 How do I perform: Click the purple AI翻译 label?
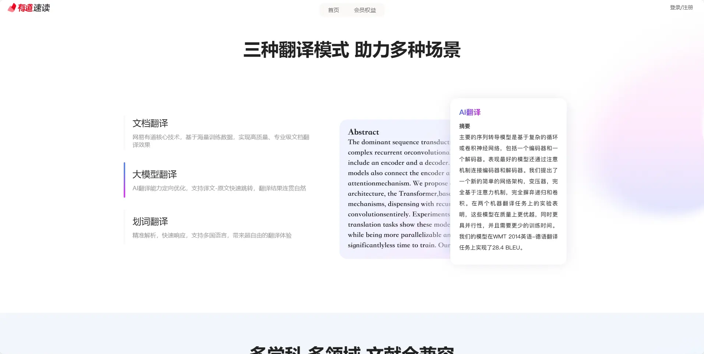point(469,112)
